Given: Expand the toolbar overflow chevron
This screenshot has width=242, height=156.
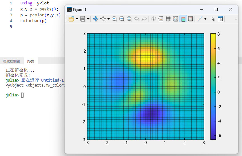Looking at the screenshot, I should [x=236, y=19].
